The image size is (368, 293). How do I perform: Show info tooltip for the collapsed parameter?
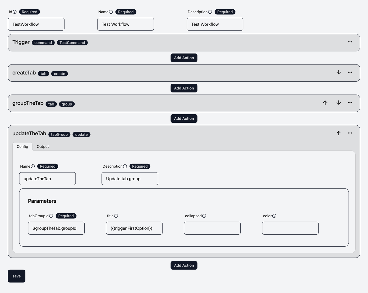(204, 216)
